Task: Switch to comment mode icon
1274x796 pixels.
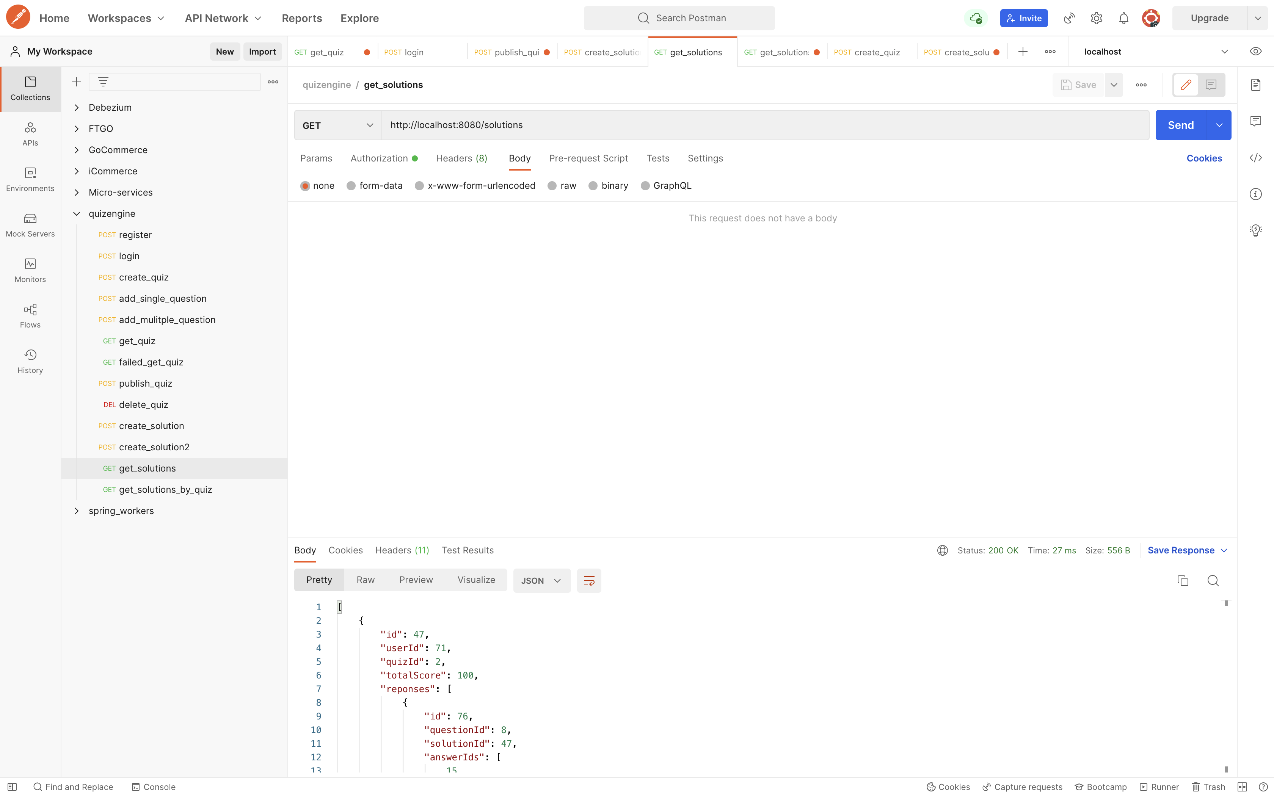Action: tap(1211, 85)
